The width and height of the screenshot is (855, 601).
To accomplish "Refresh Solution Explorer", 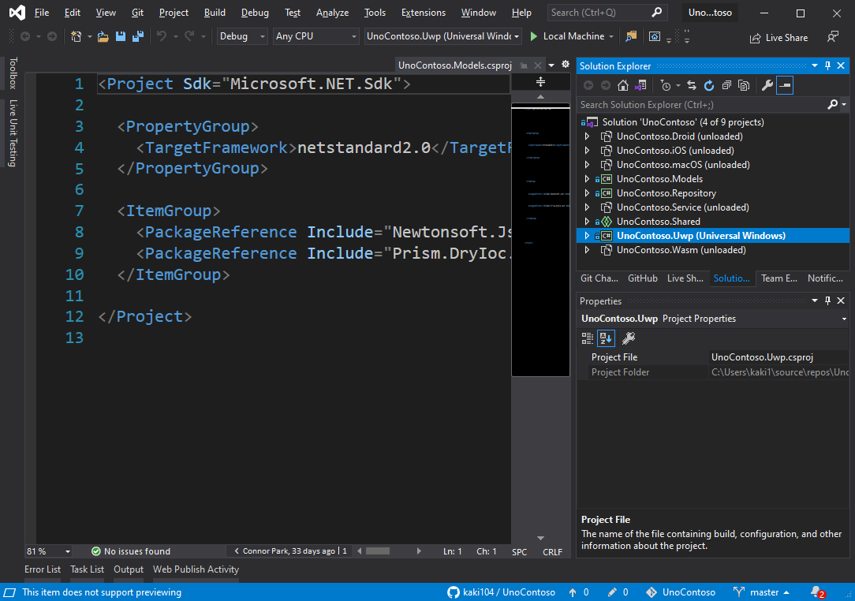I will [x=709, y=85].
